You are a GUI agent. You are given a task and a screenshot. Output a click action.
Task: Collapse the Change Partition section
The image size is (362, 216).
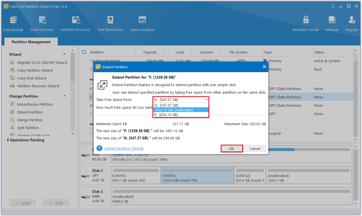[x=64, y=96]
